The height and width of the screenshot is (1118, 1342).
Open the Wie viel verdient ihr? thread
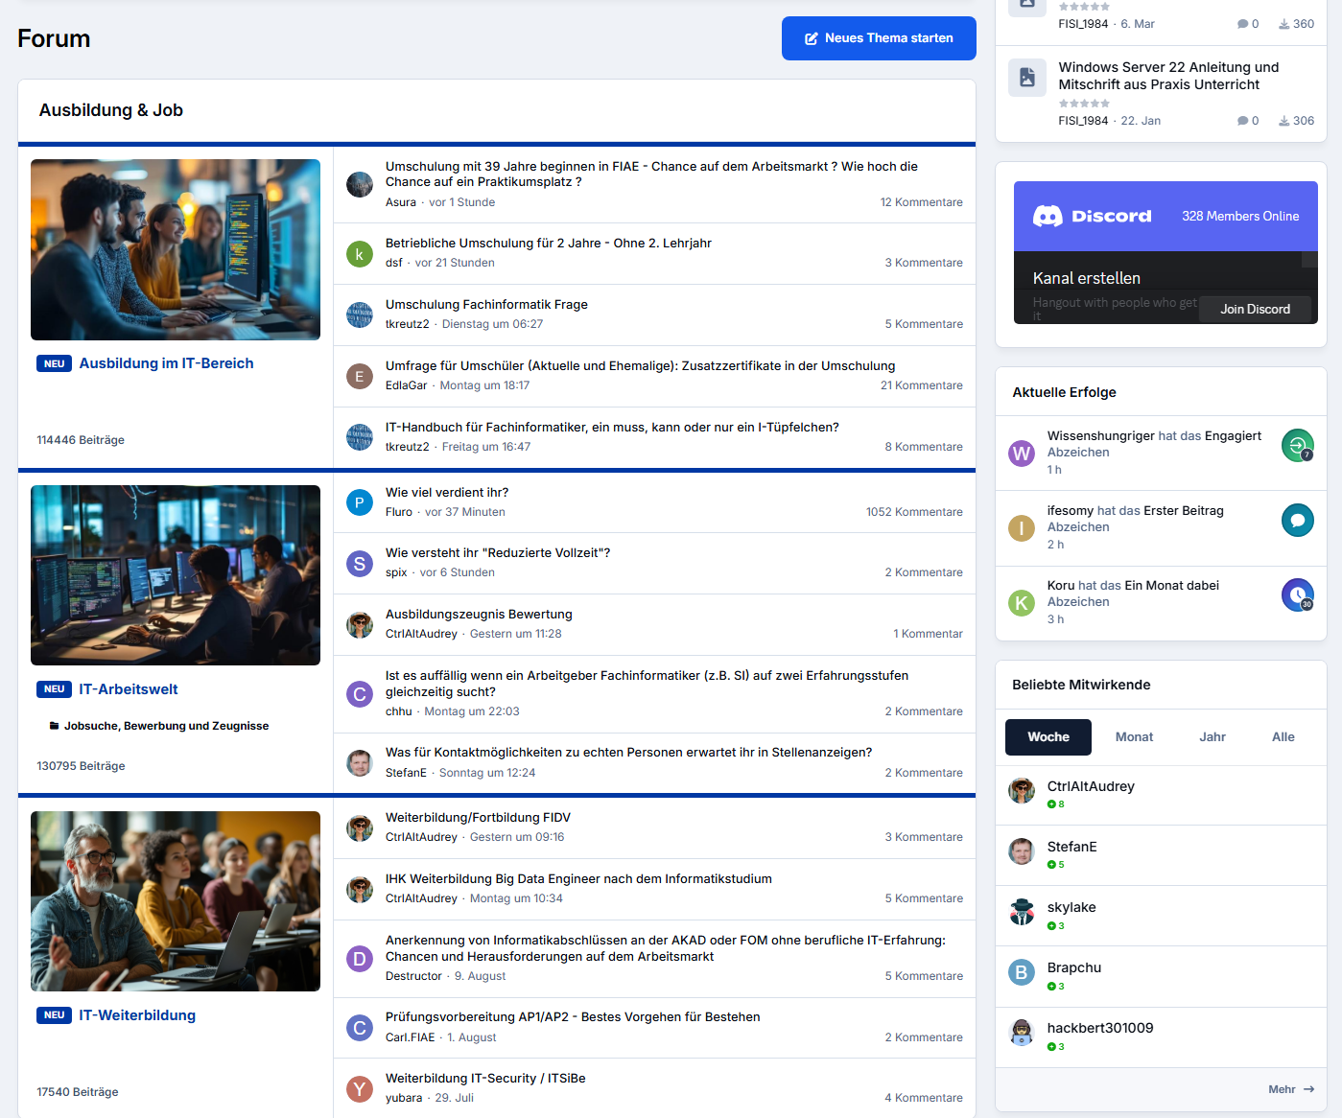pyautogui.click(x=447, y=492)
